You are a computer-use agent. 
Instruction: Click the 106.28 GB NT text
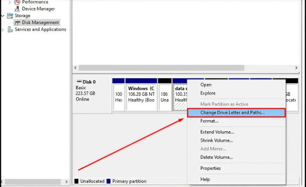tap(141, 94)
